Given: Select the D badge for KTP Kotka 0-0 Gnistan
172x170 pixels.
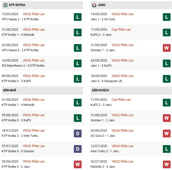Looking at the screenshot, I should 78,149.
